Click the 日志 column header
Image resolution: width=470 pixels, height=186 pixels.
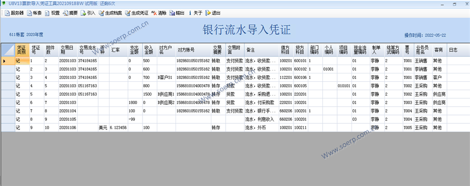coord(458,50)
